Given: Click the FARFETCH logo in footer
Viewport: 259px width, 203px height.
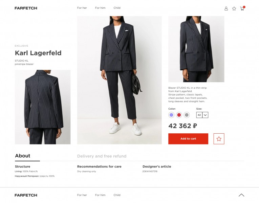Looking at the screenshot, I should coord(26,195).
